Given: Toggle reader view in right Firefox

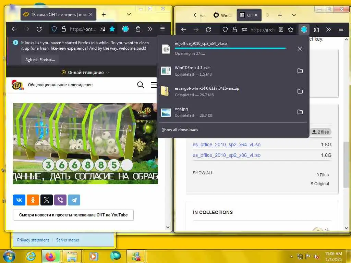Looking at the screenshot, I should point(281,29).
